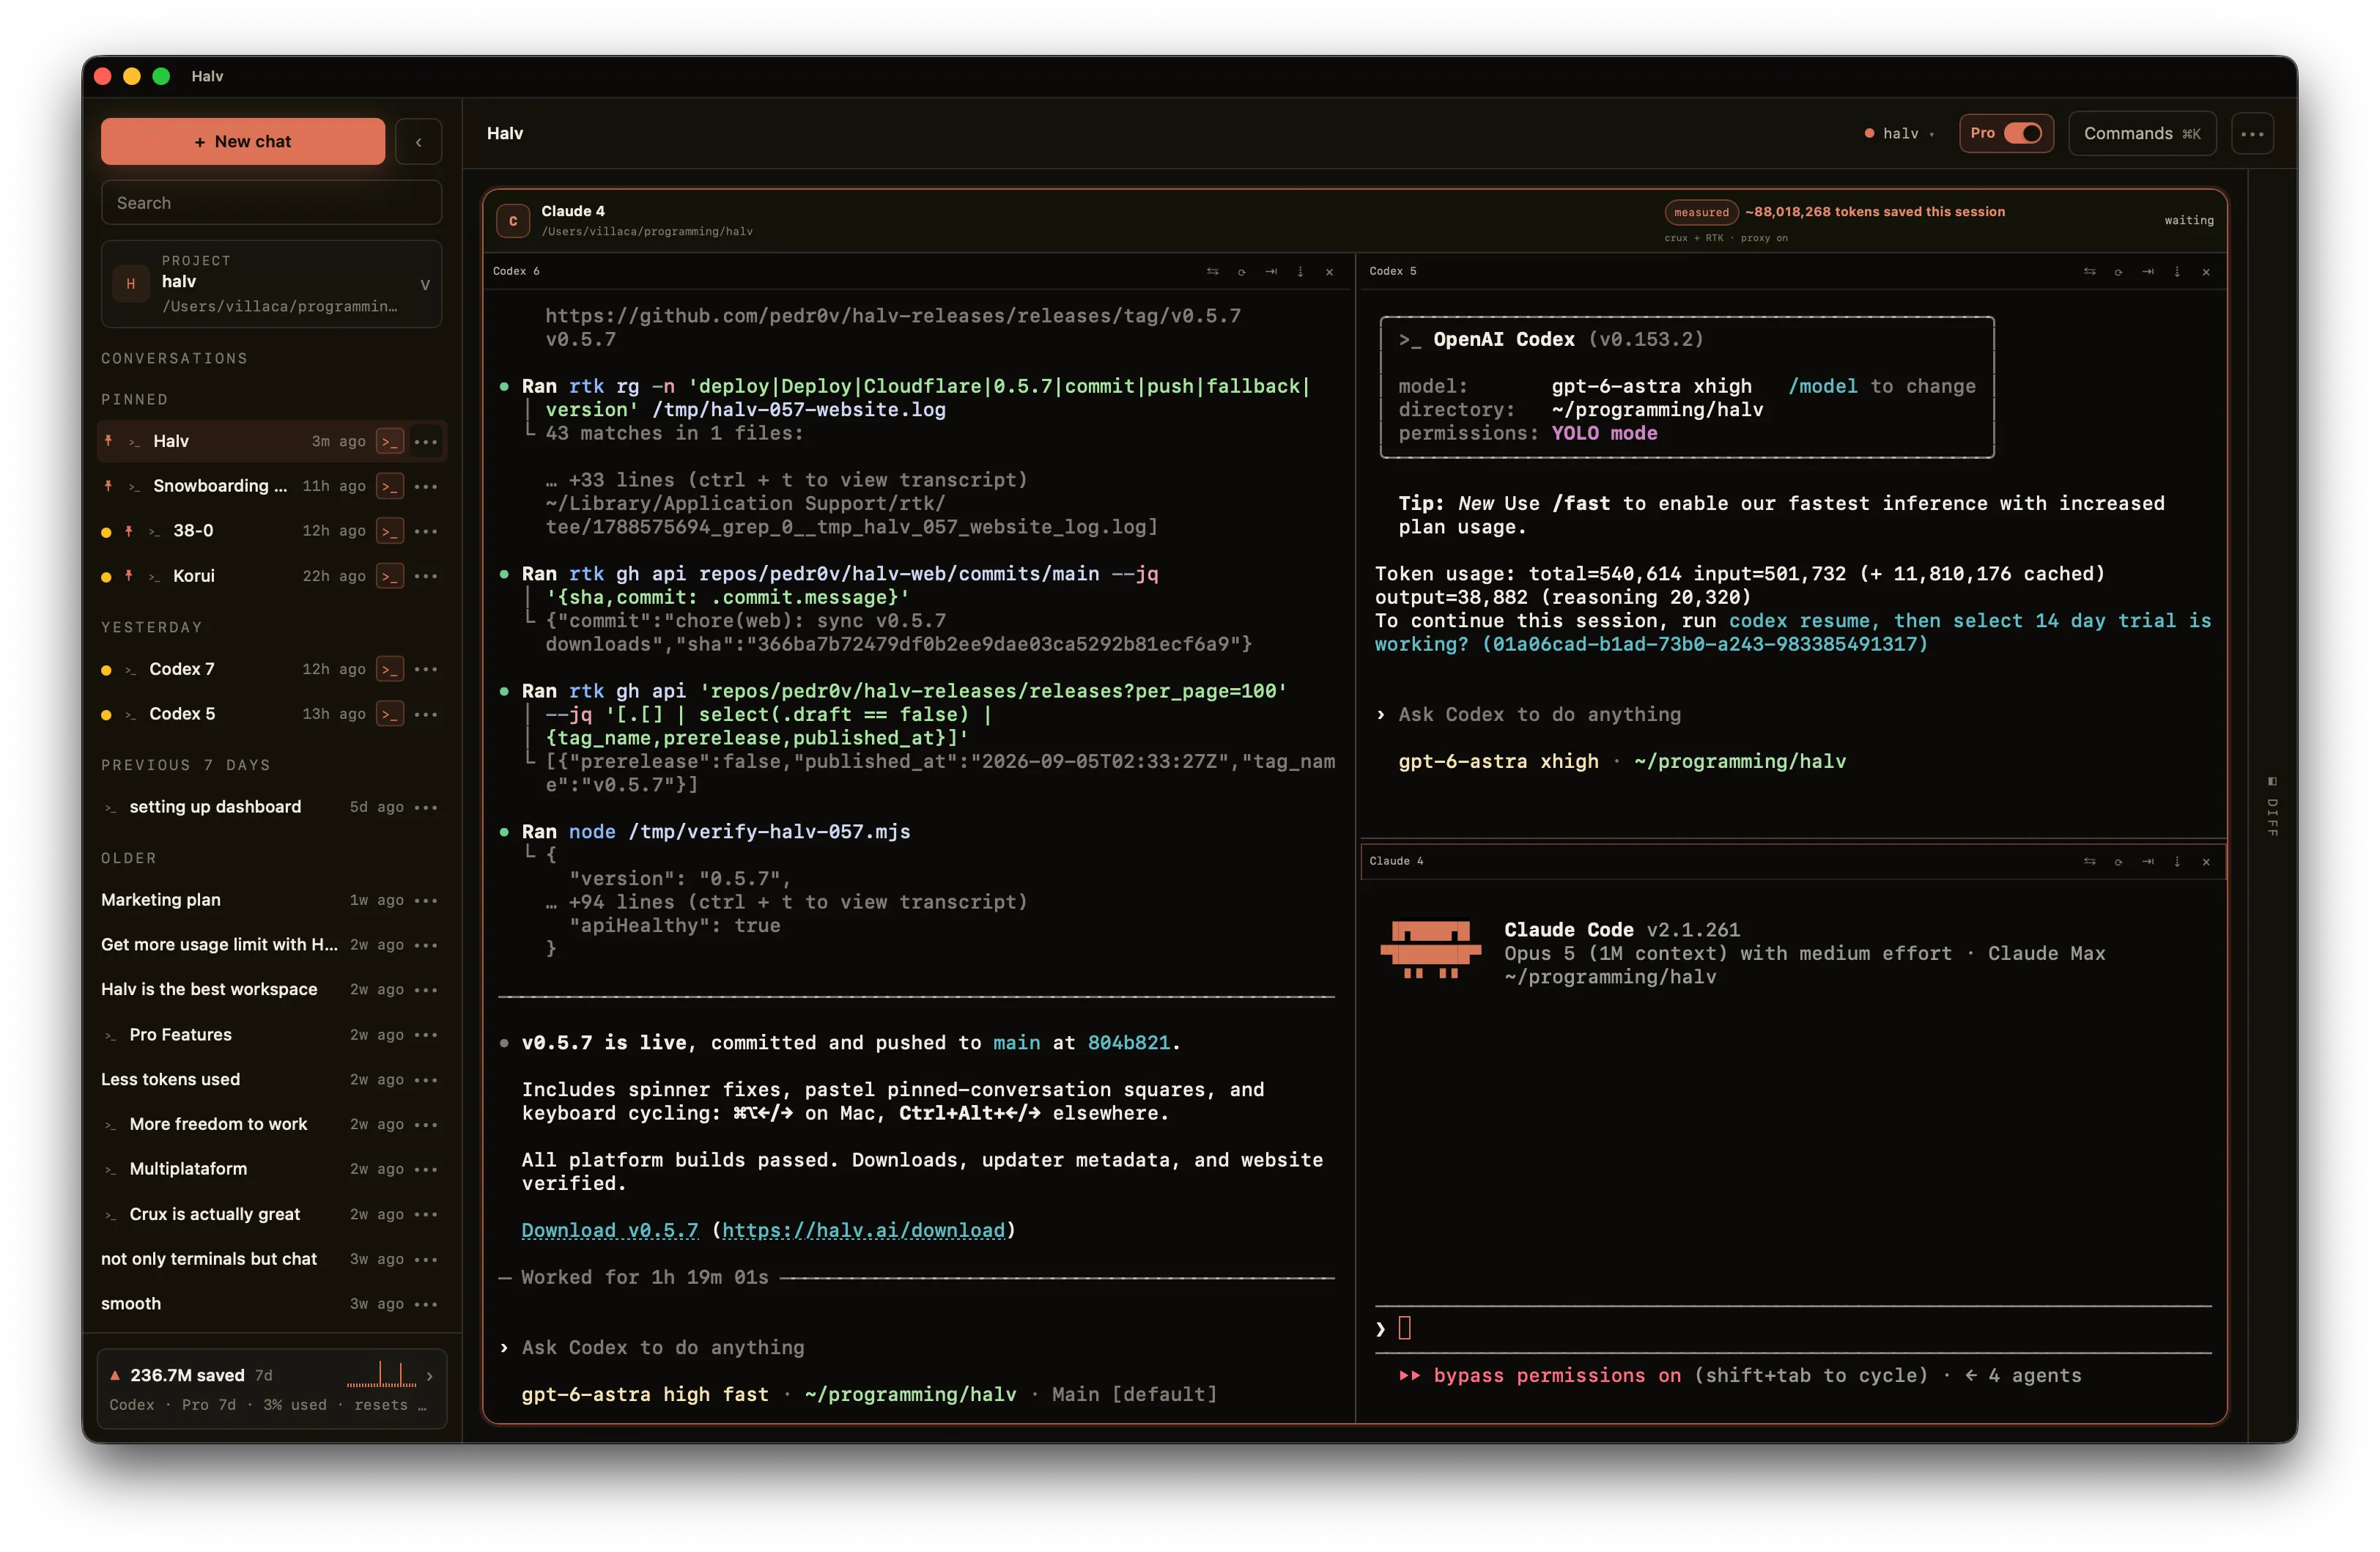Click the Claude 4 session C icon
Screen dimensions: 2380x1552
click(513, 221)
